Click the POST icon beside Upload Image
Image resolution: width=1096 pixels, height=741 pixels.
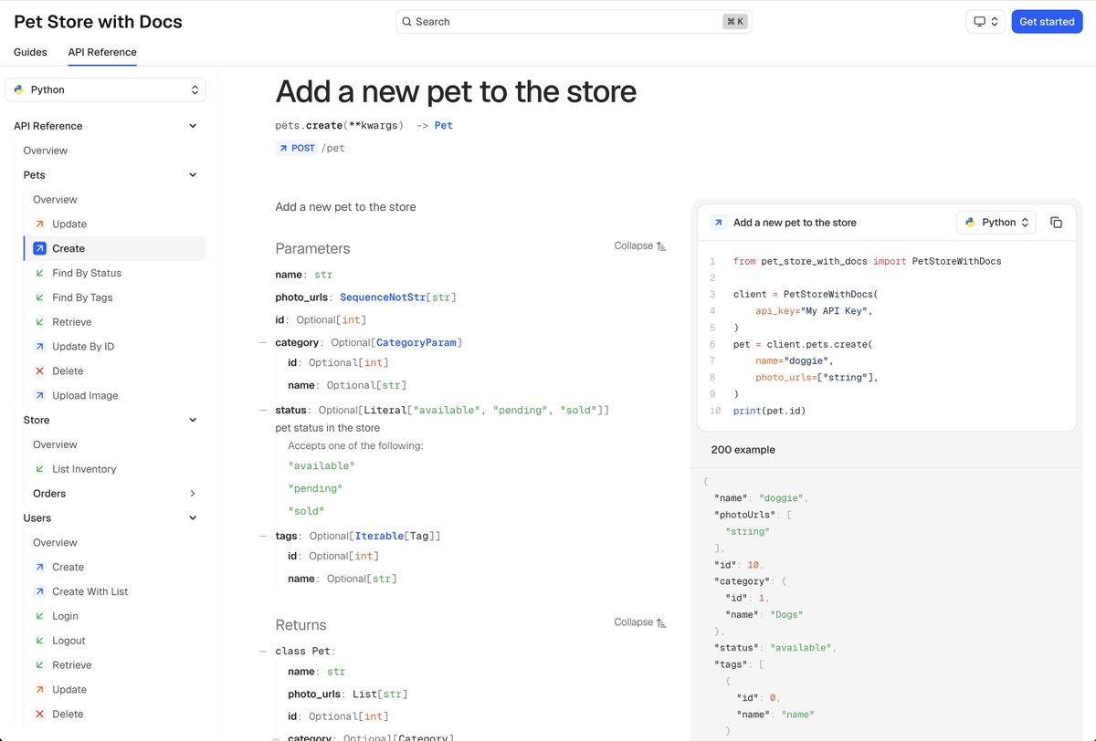click(x=39, y=395)
